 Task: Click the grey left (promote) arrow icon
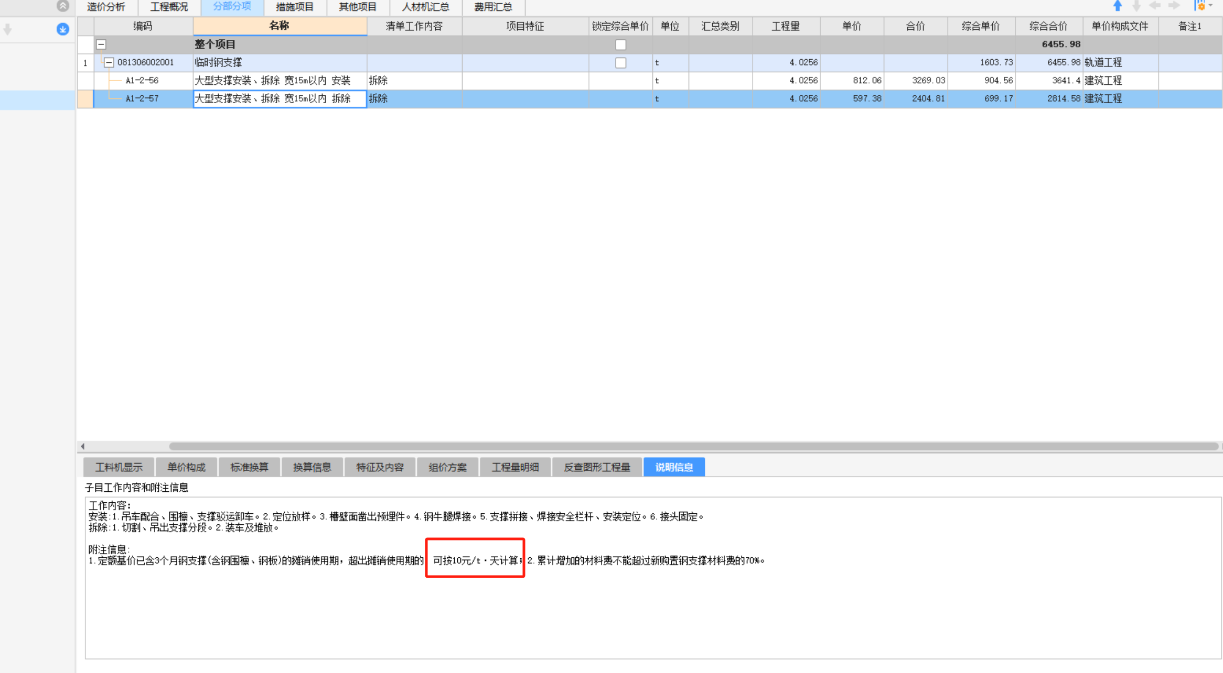[1155, 6]
